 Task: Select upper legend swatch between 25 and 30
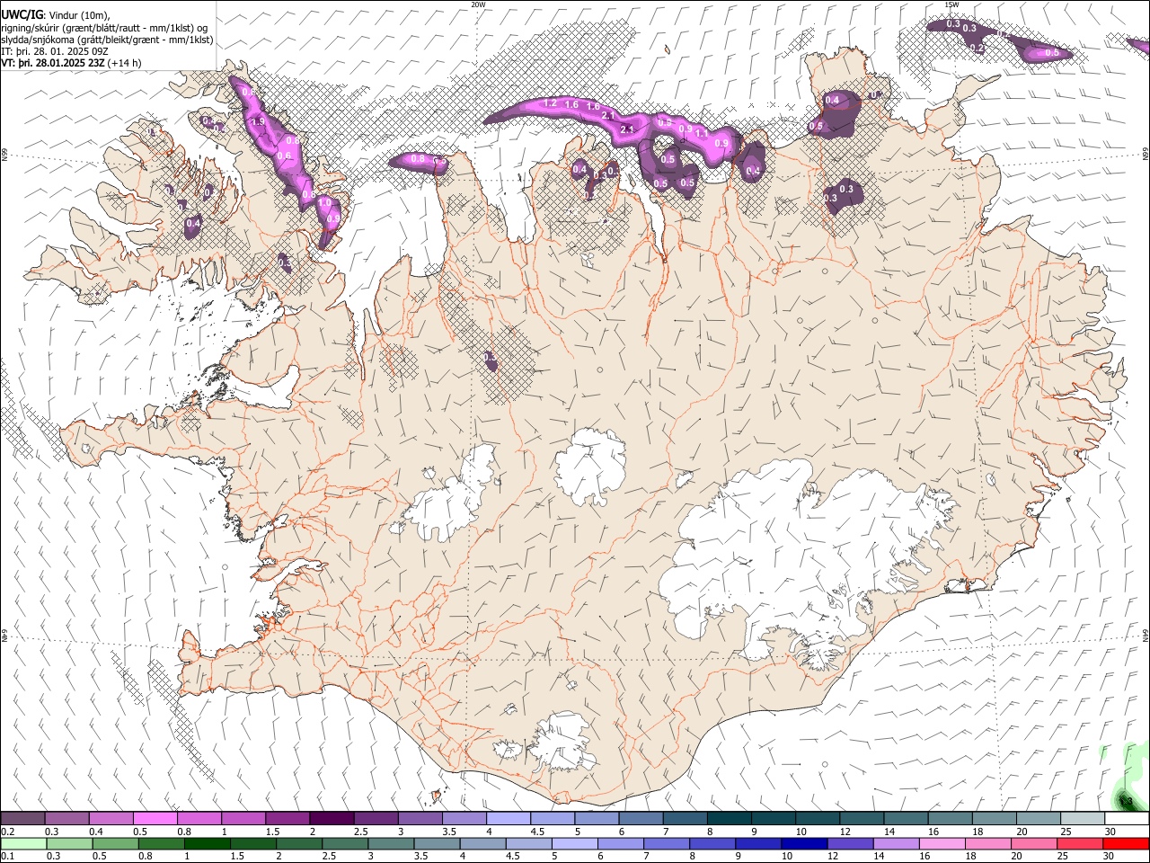coord(1082,819)
